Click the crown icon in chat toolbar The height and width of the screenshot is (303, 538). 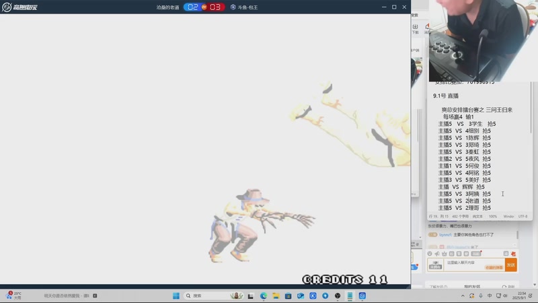pyautogui.click(x=445, y=254)
